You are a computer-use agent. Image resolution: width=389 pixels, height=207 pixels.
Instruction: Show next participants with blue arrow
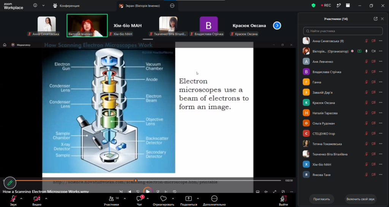click(277, 25)
